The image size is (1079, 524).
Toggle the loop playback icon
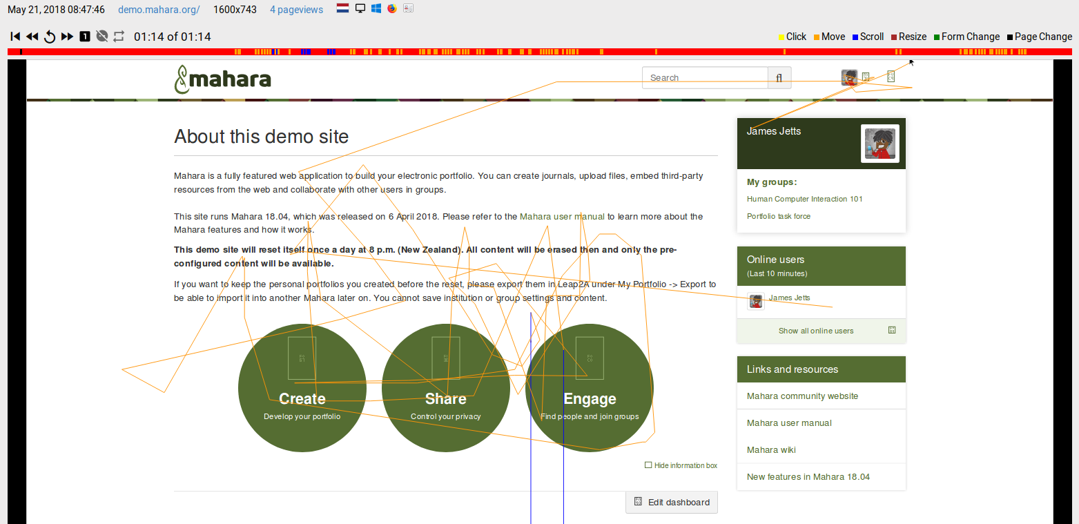pos(119,37)
